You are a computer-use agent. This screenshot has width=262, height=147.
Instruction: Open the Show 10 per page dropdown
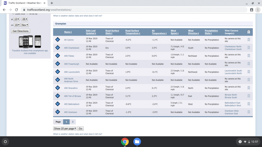pyautogui.click(x=65, y=128)
